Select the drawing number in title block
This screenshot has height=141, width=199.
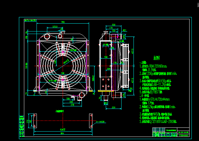click(x=184, y=136)
